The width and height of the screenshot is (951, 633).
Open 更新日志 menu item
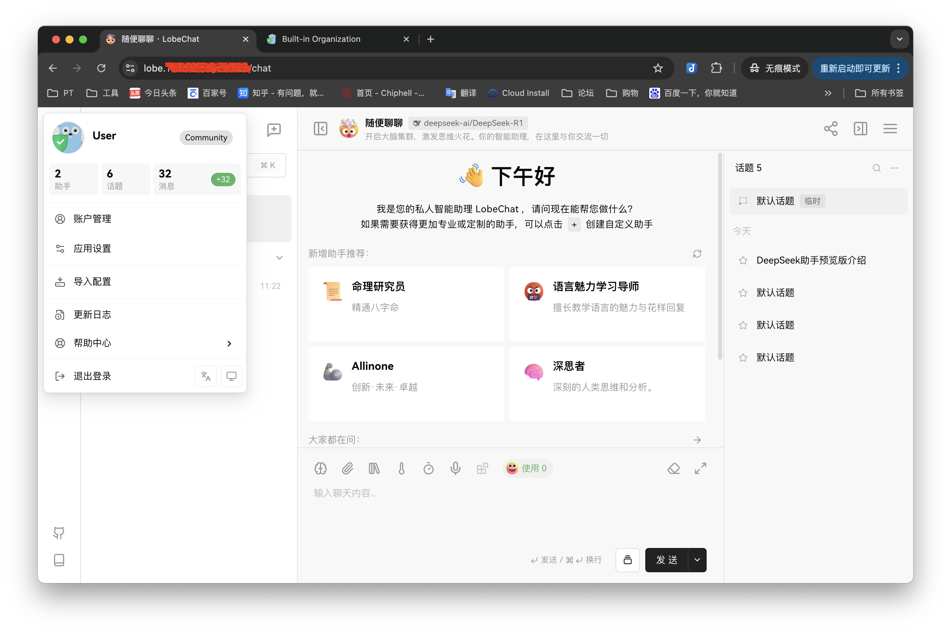[x=145, y=315]
